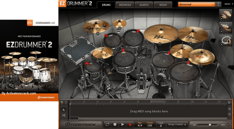The image size is (234, 129).
Task: Start playback with the play button
Action: pos(122,124)
